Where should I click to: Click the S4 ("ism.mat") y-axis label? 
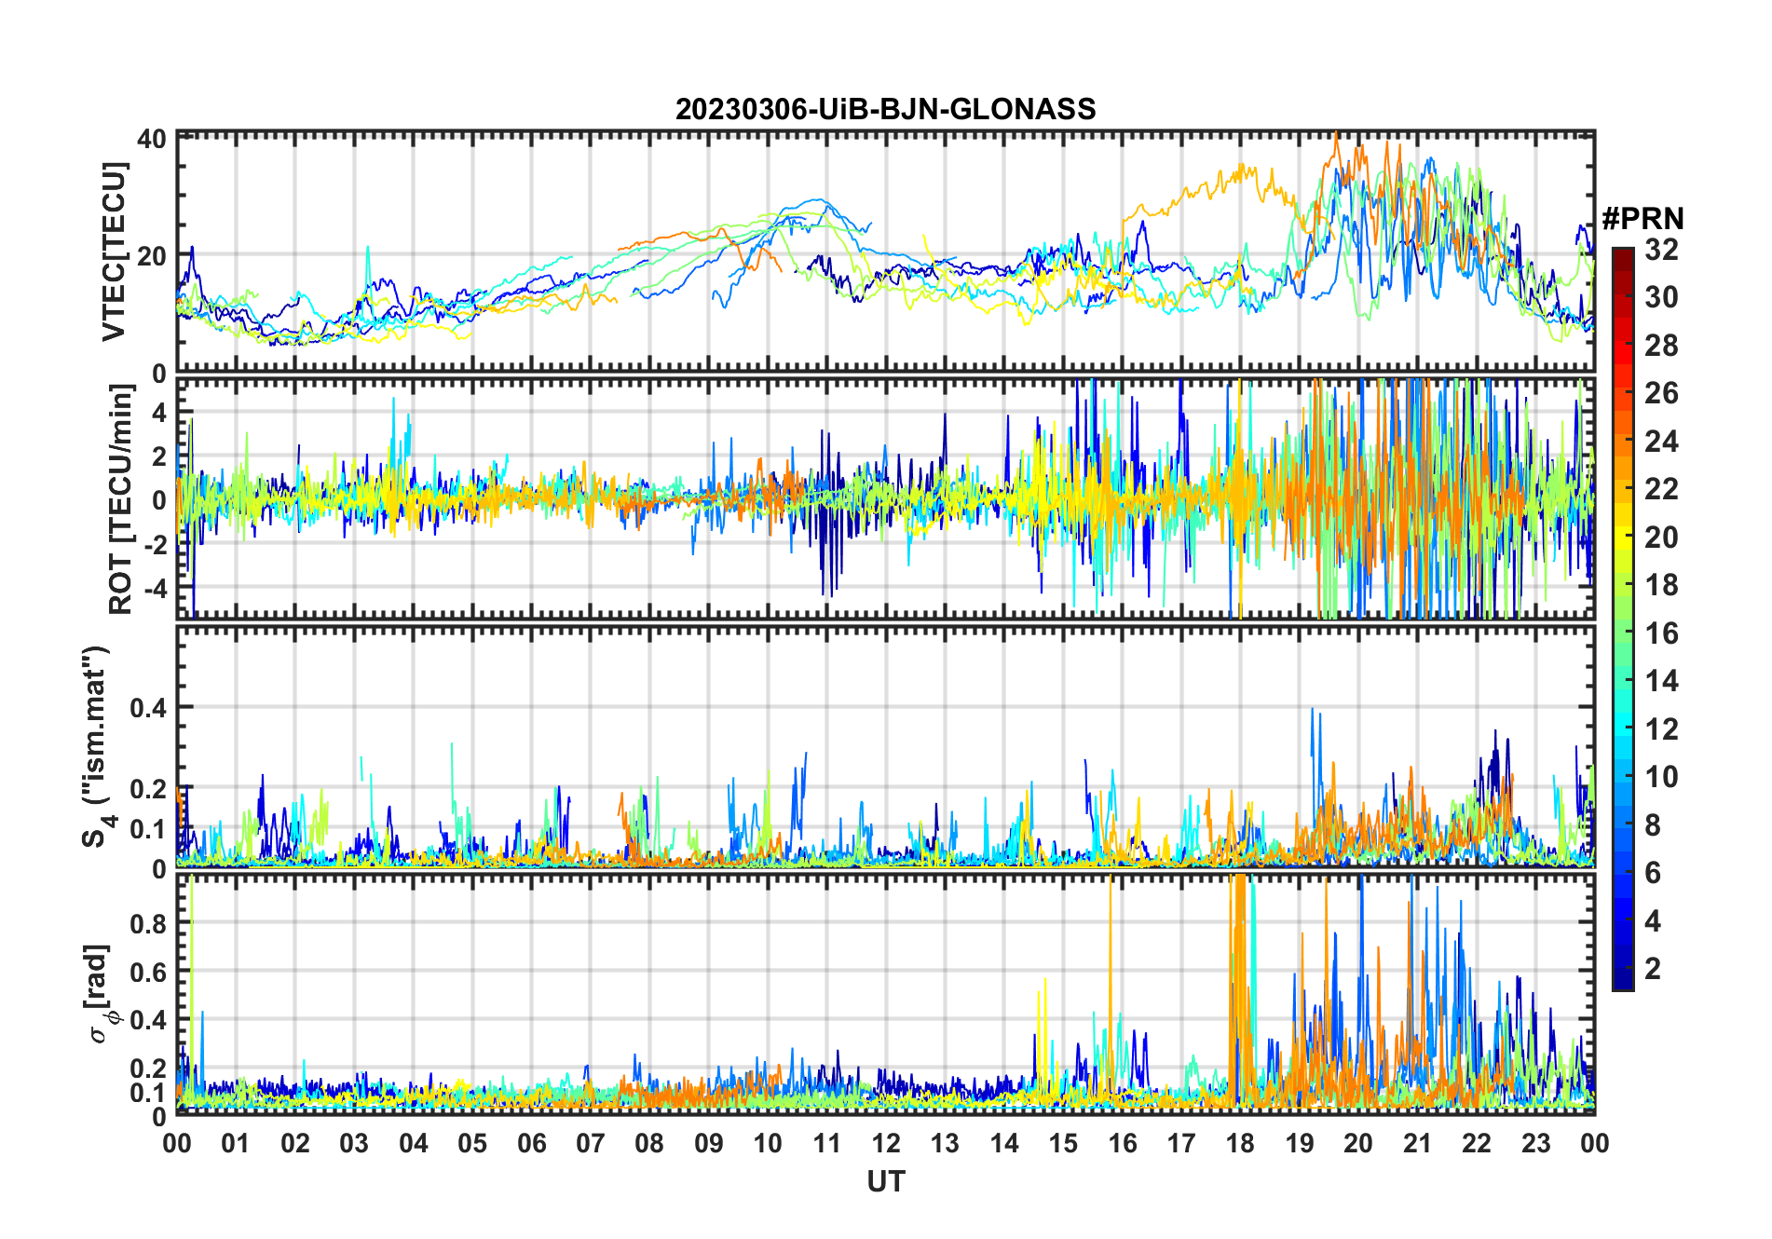click(96, 746)
